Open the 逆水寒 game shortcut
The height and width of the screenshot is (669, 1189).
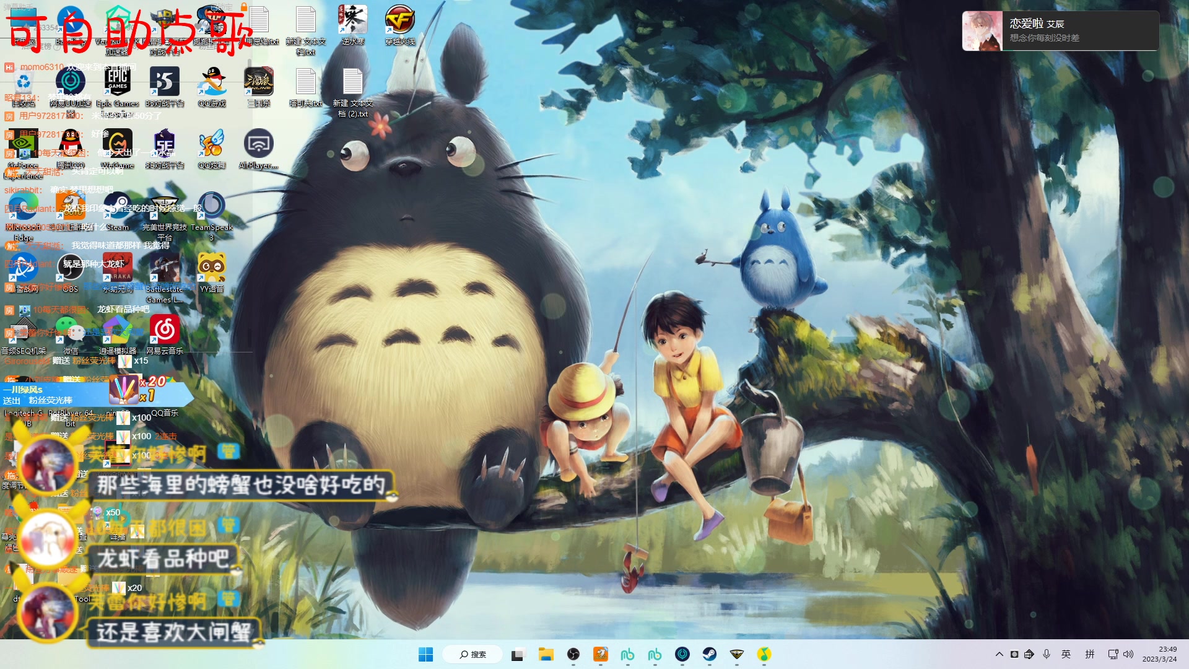pyautogui.click(x=352, y=25)
